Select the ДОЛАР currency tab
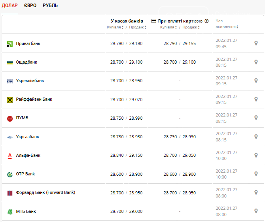 pos(9,6)
